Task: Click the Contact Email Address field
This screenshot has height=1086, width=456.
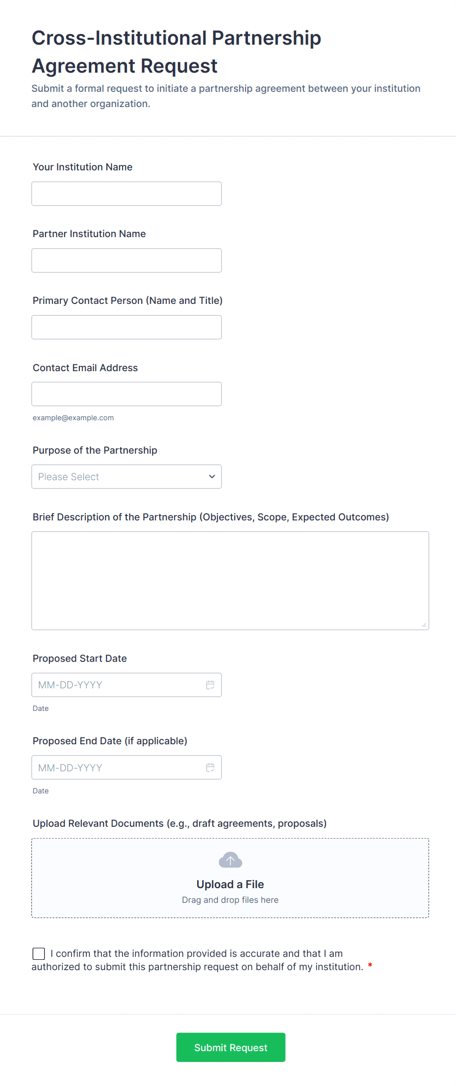Action: pos(126,394)
